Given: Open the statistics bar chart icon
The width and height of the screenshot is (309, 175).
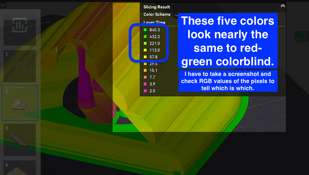Looking at the screenshot, I should point(20,25).
